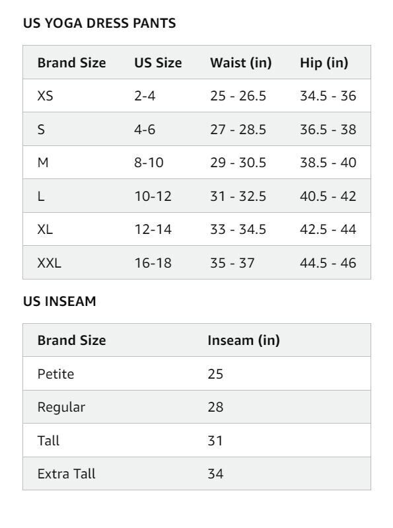Click the 33 - 34.5 waist value
Screen dimensions: 393x528
coord(238,229)
